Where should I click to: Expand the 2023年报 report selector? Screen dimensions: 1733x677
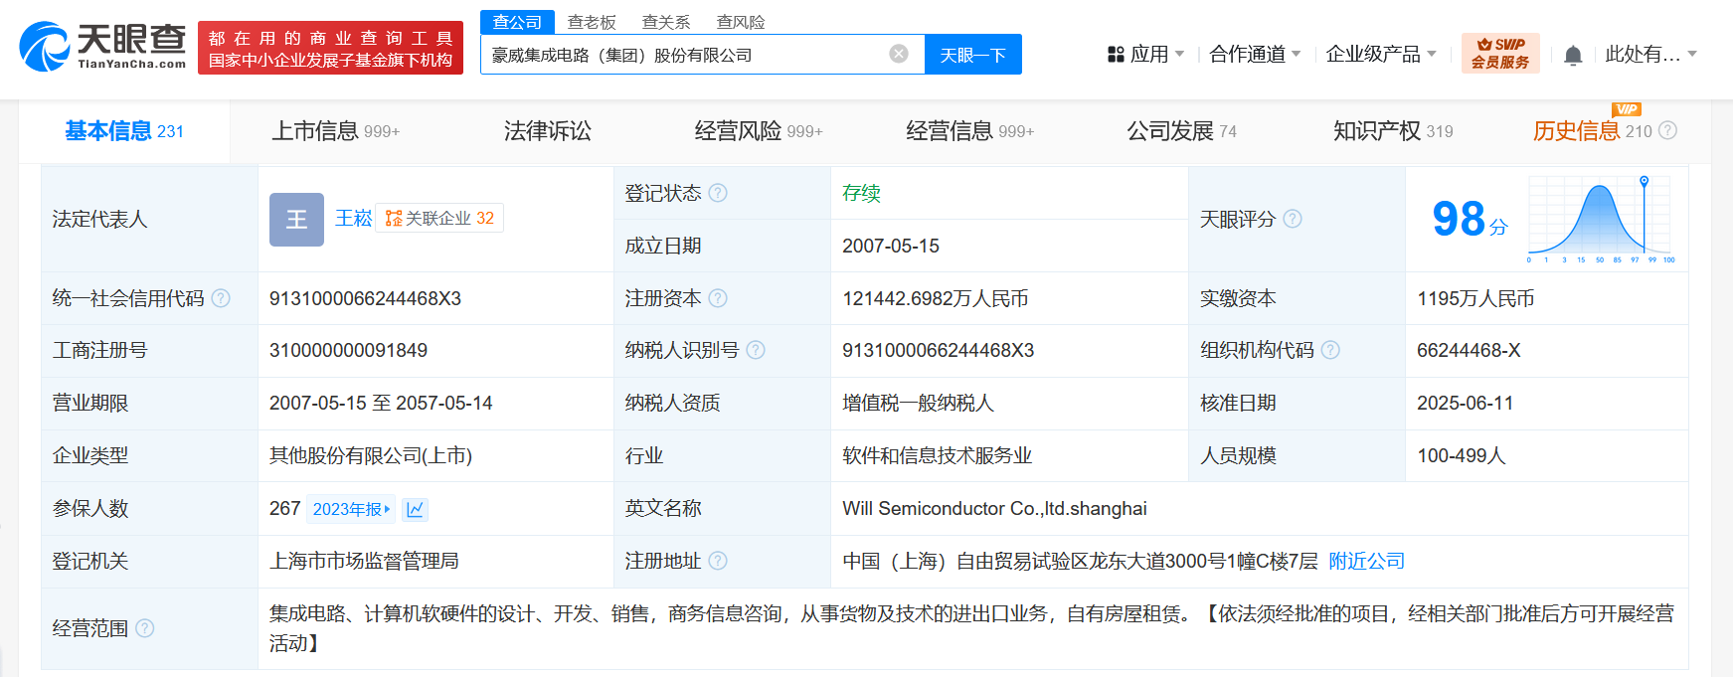pyautogui.click(x=351, y=509)
